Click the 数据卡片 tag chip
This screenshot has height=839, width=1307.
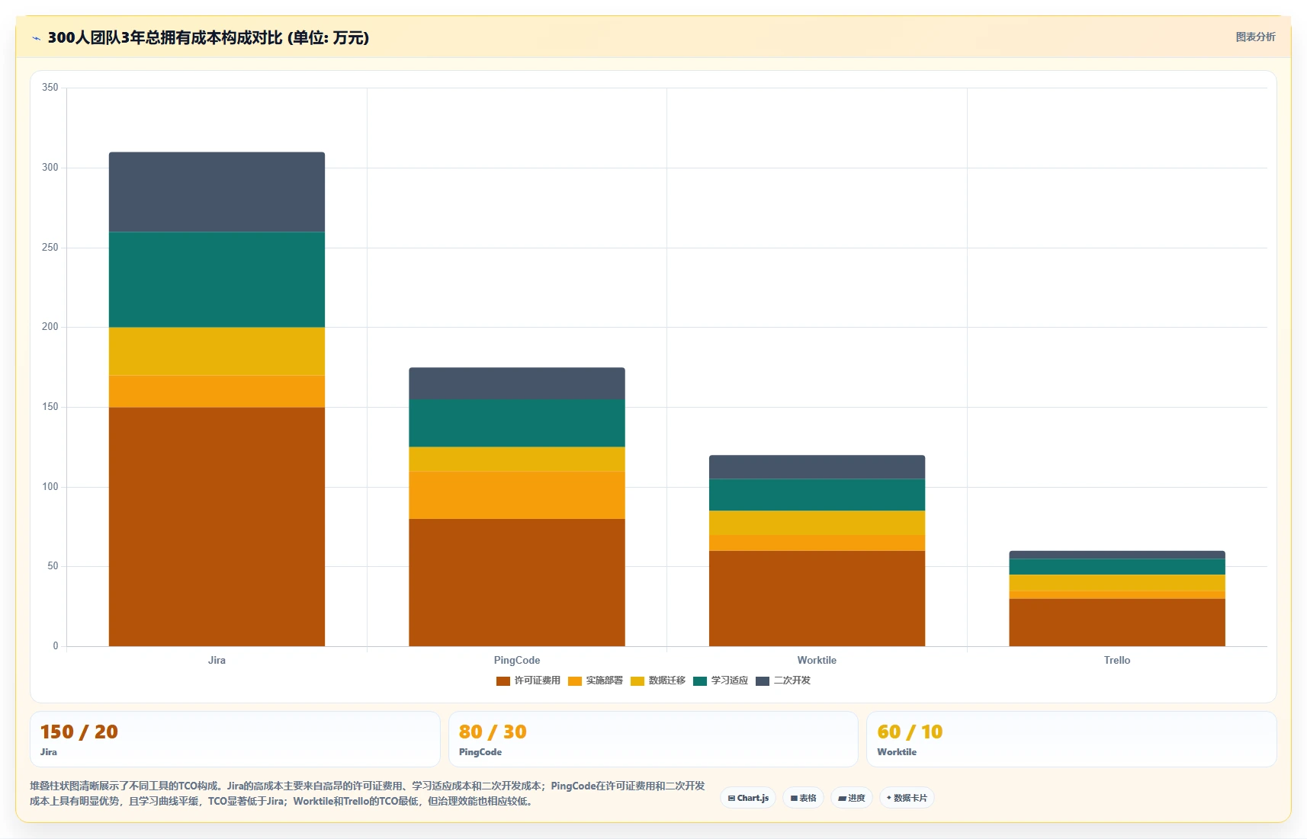(907, 798)
